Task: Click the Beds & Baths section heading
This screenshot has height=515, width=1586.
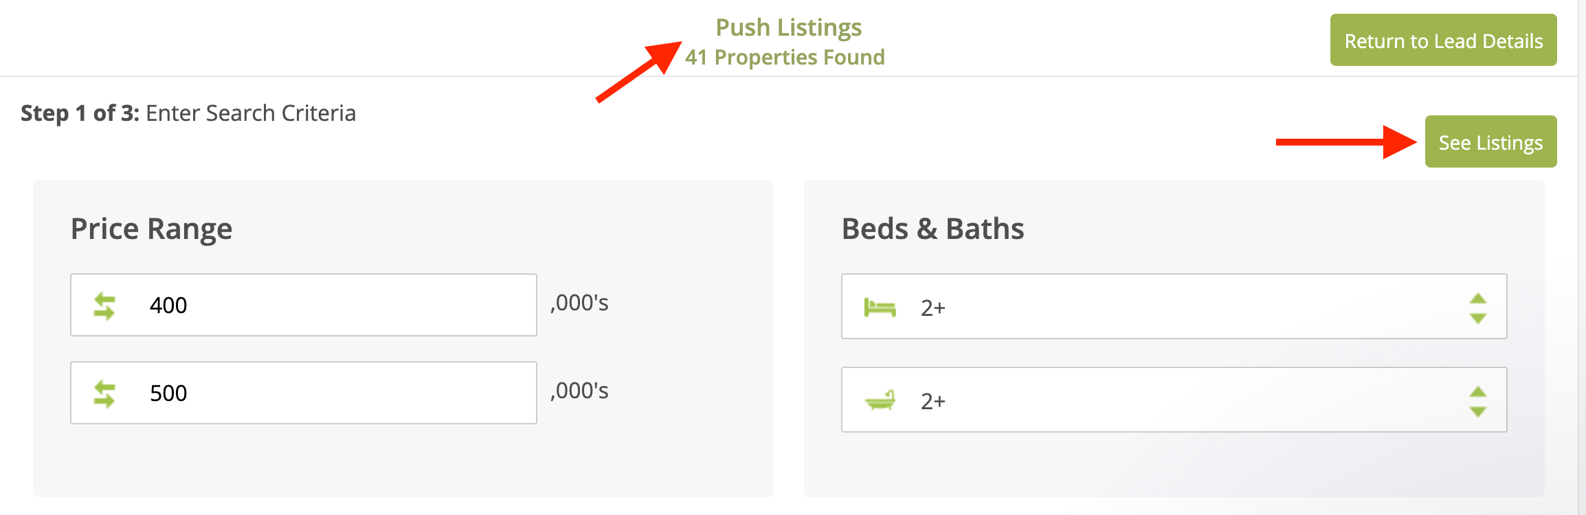Action: click(932, 229)
